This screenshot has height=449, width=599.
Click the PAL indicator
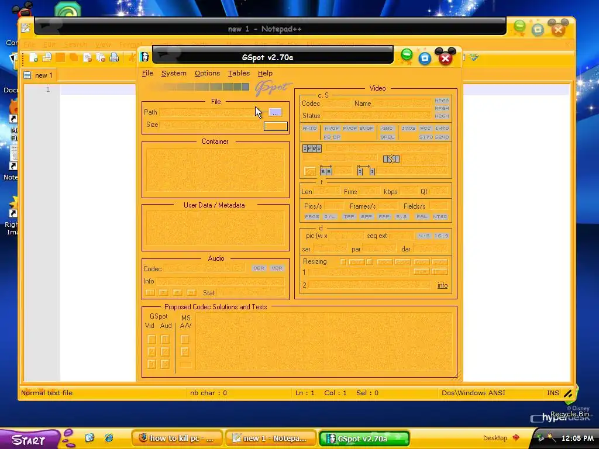pyautogui.click(x=422, y=216)
